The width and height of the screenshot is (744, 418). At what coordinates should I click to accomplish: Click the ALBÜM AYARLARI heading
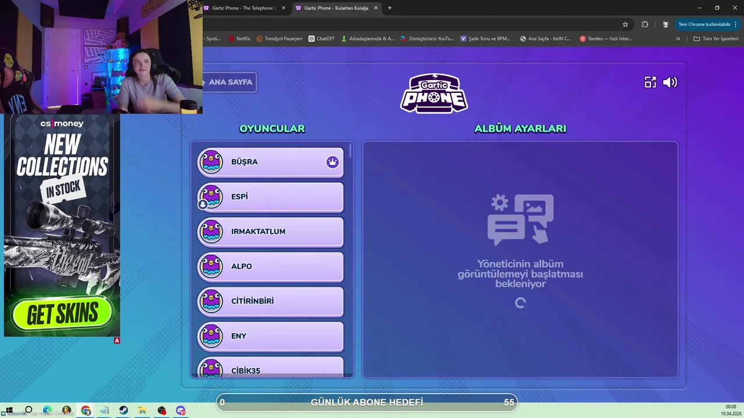coord(520,129)
